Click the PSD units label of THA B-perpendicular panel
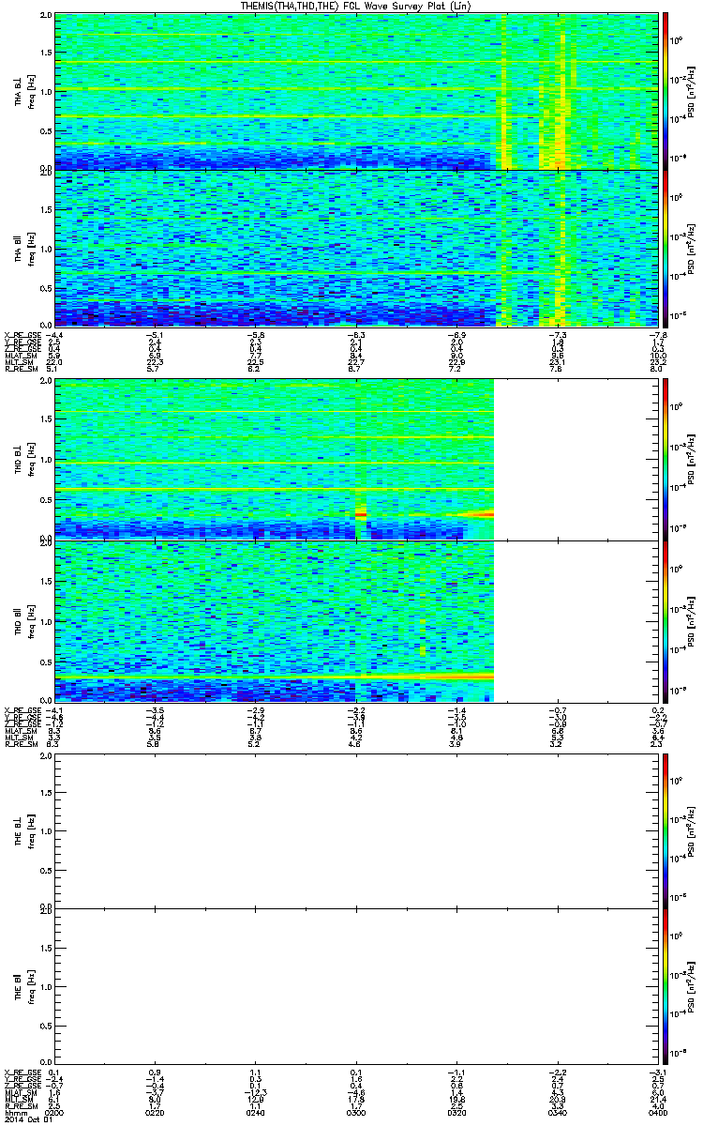The height and width of the screenshot is (1126, 703). [692, 90]
